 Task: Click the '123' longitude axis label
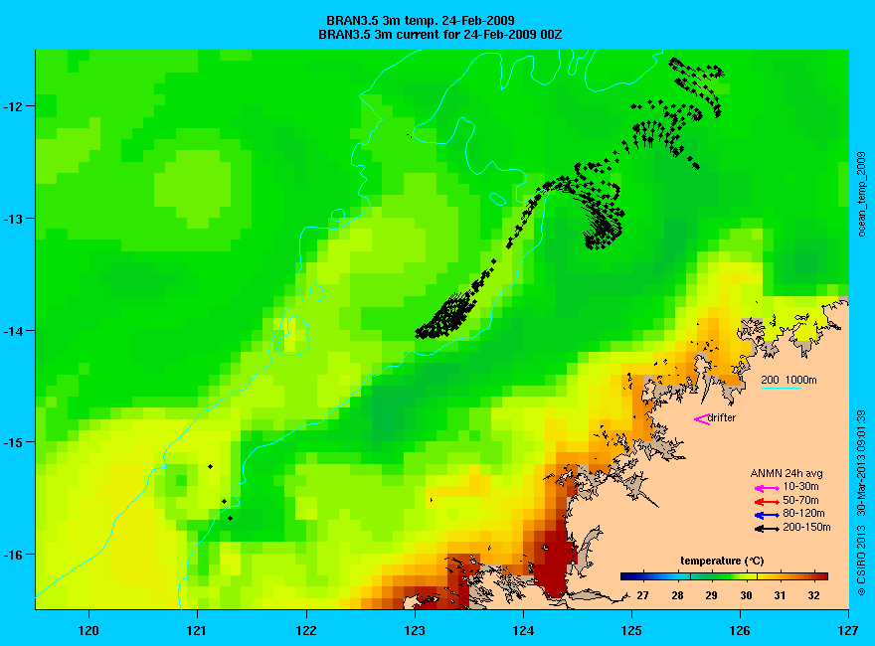[415, 631]
